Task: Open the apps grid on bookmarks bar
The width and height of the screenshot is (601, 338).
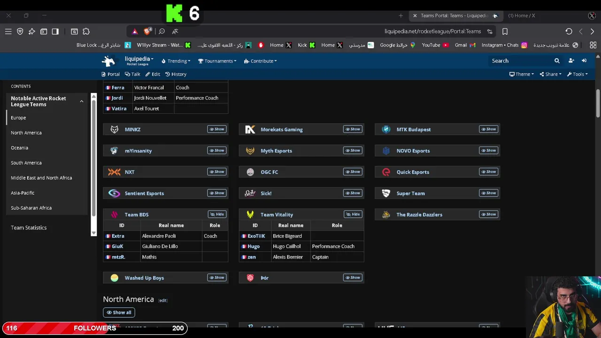Action: point(593,45)
